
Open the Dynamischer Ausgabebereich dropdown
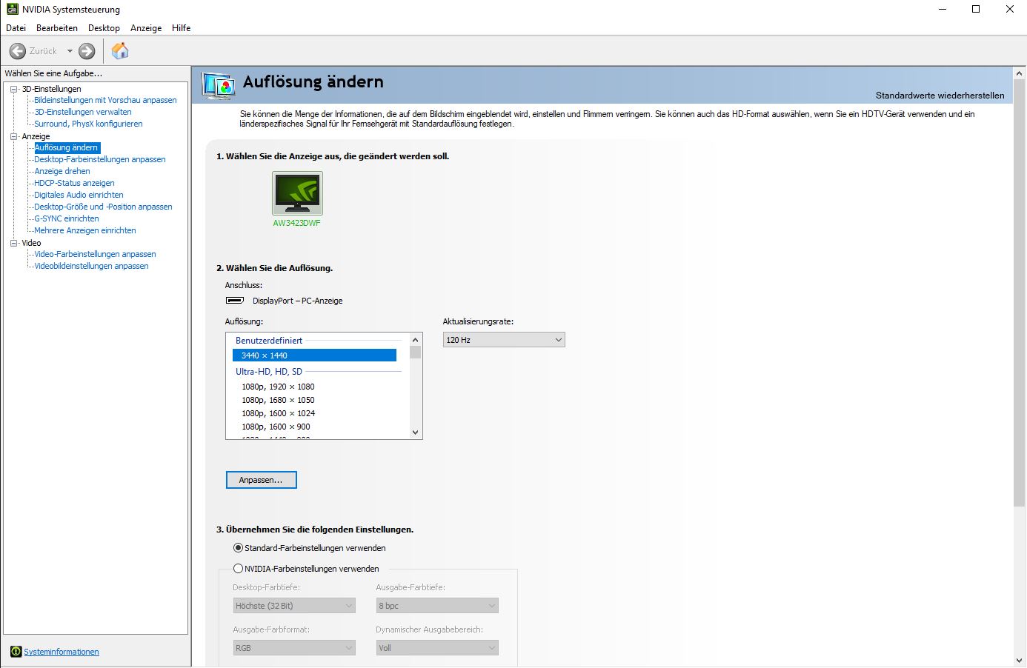click(437, 648)
